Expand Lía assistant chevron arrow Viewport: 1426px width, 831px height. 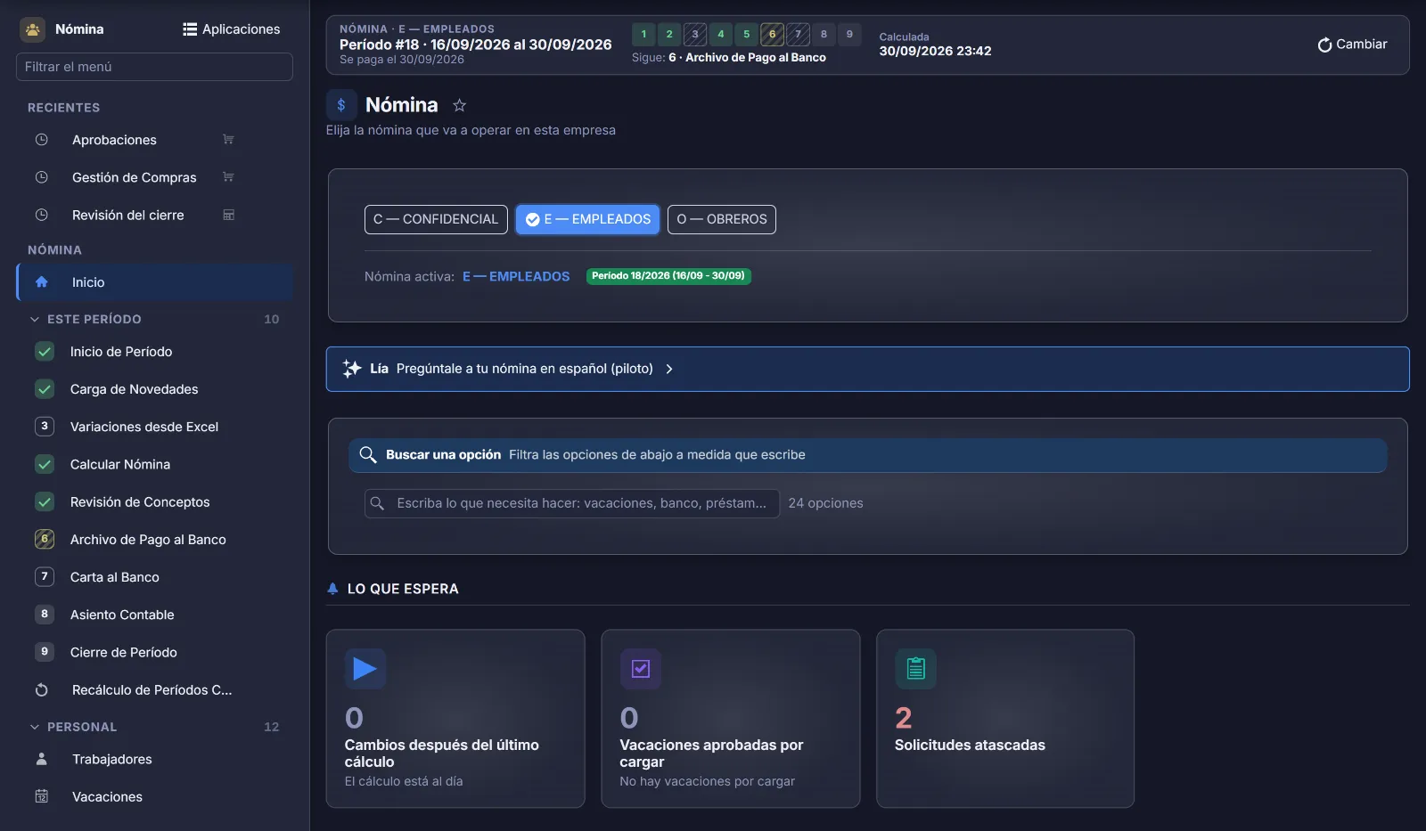click(x=669, y=369)
